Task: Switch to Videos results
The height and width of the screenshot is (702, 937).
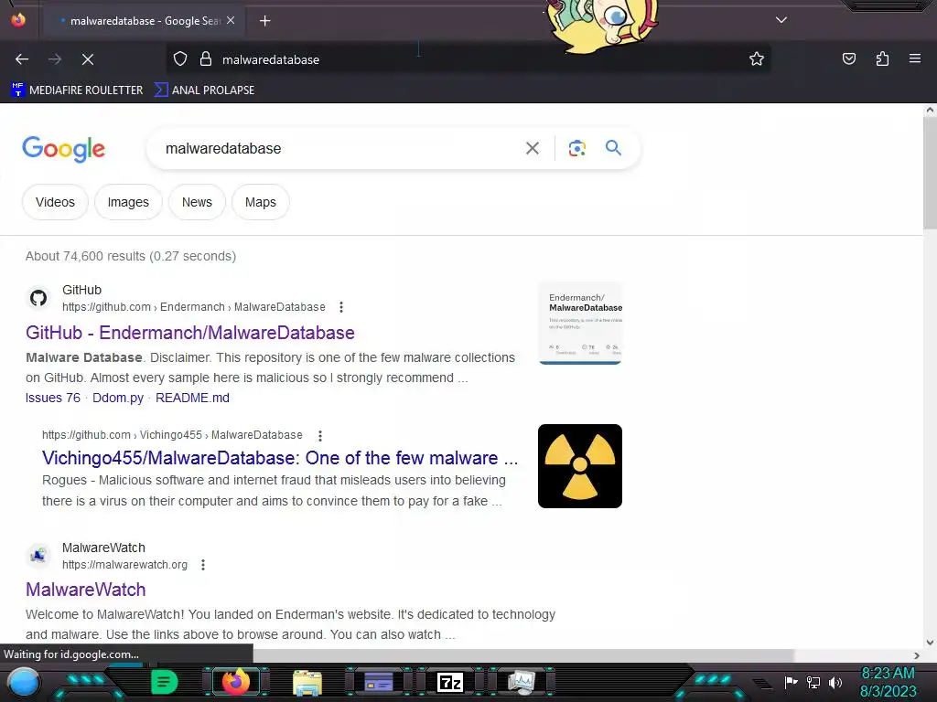Action: (x=55, y=202)
